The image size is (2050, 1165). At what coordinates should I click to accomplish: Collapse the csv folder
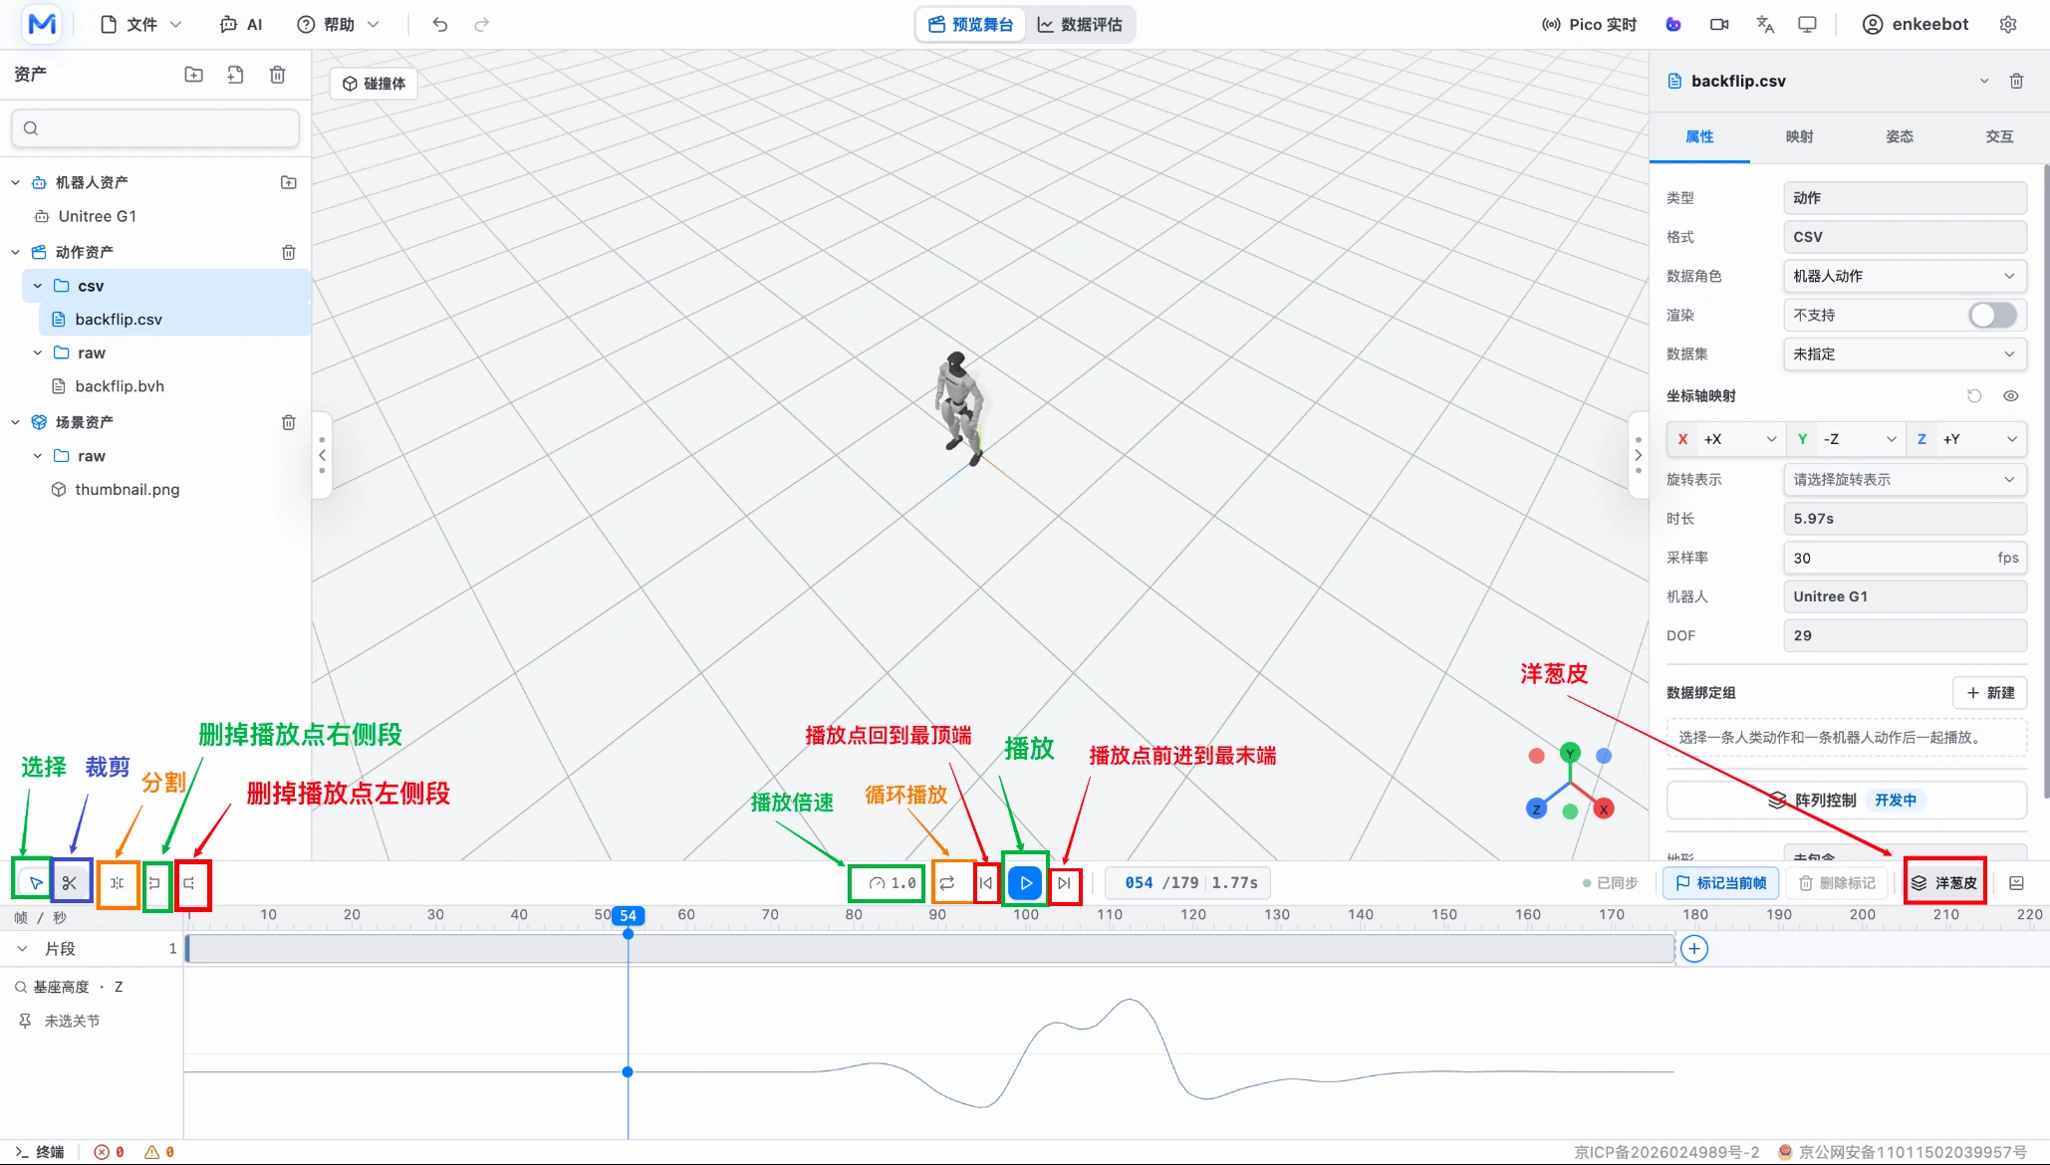coord(38,286)
